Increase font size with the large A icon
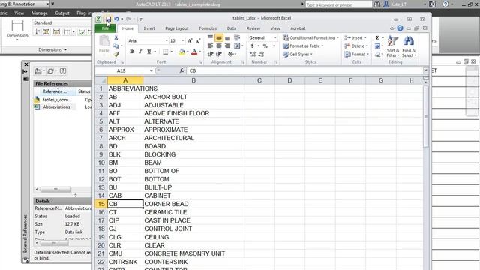Viewport: 480px width, 270px height. (190, 41)
